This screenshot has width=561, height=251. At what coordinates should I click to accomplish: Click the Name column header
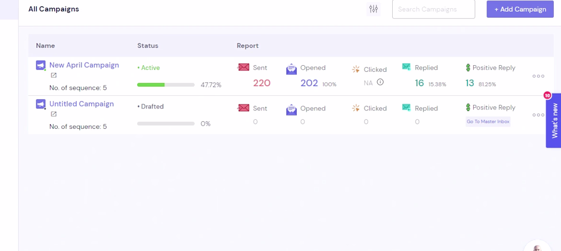(x=45, y=46)
